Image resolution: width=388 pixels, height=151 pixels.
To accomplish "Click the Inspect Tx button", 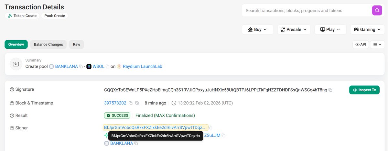I will [364, 90].
